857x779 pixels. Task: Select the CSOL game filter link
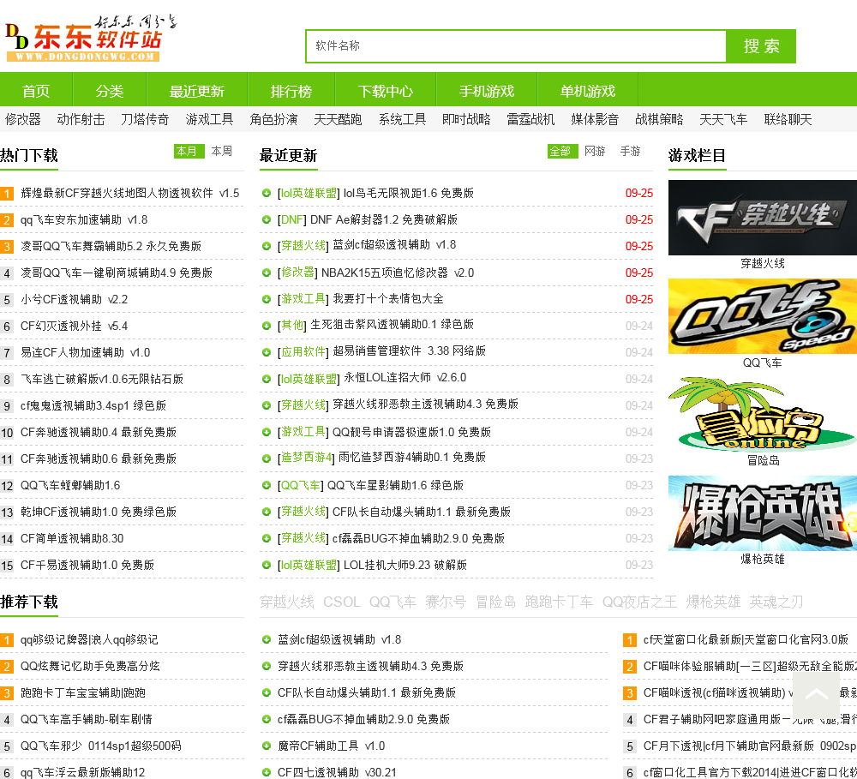342,602
